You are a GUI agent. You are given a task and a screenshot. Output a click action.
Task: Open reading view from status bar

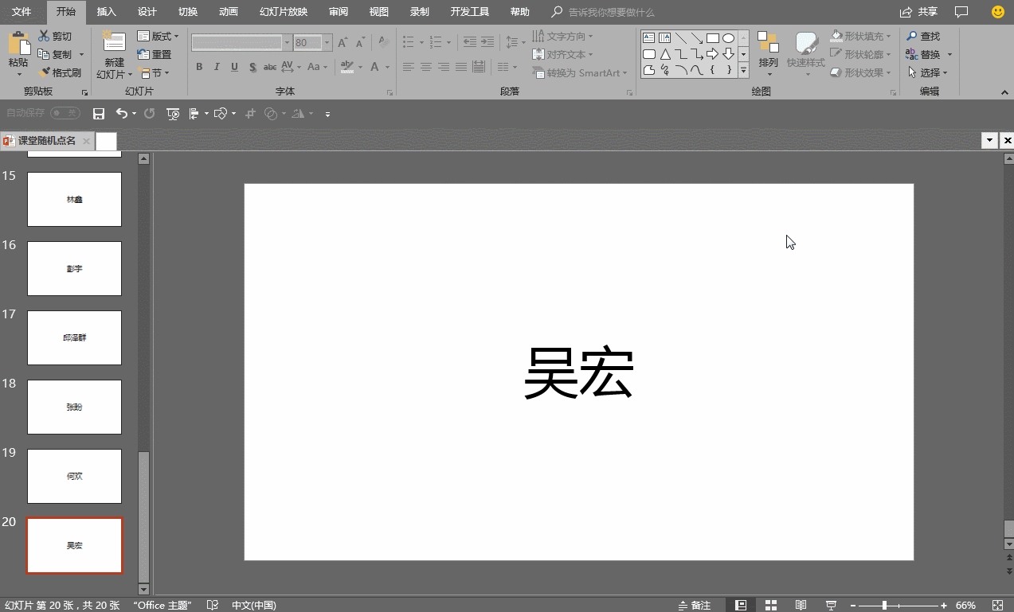(x=801, y=606)
